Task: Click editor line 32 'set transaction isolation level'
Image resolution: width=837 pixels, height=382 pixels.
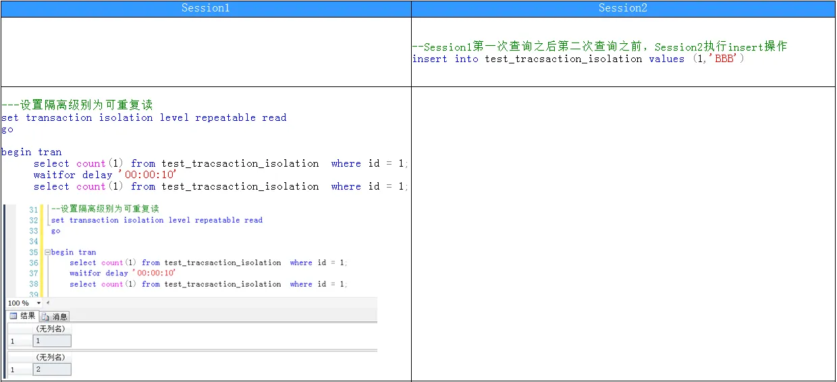Action: (157, 220)
